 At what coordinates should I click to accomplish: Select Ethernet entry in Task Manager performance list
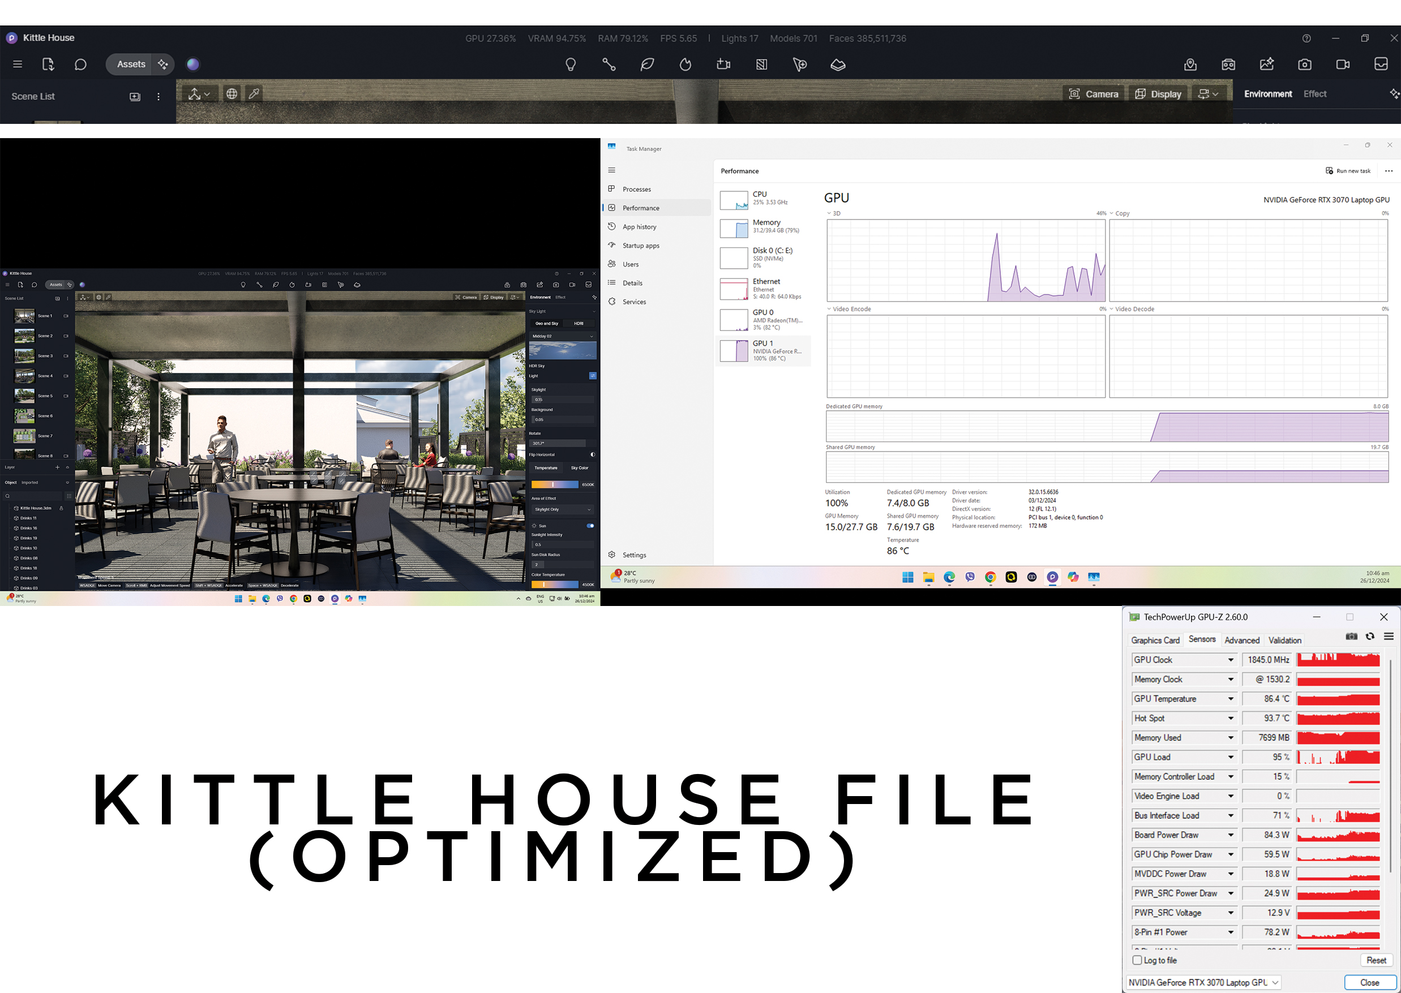click(x=764, y=289)
